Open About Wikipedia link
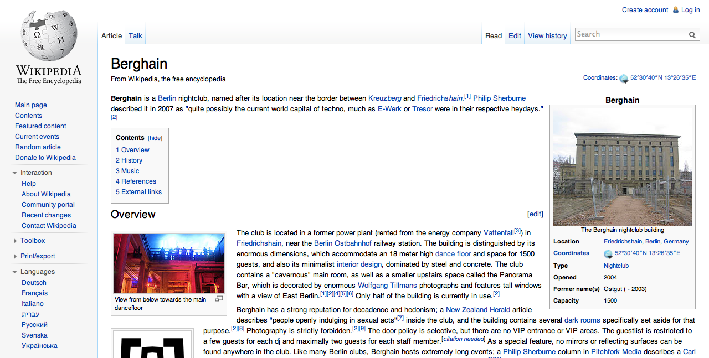Screen dimensions: 709x358 point(46,194)
